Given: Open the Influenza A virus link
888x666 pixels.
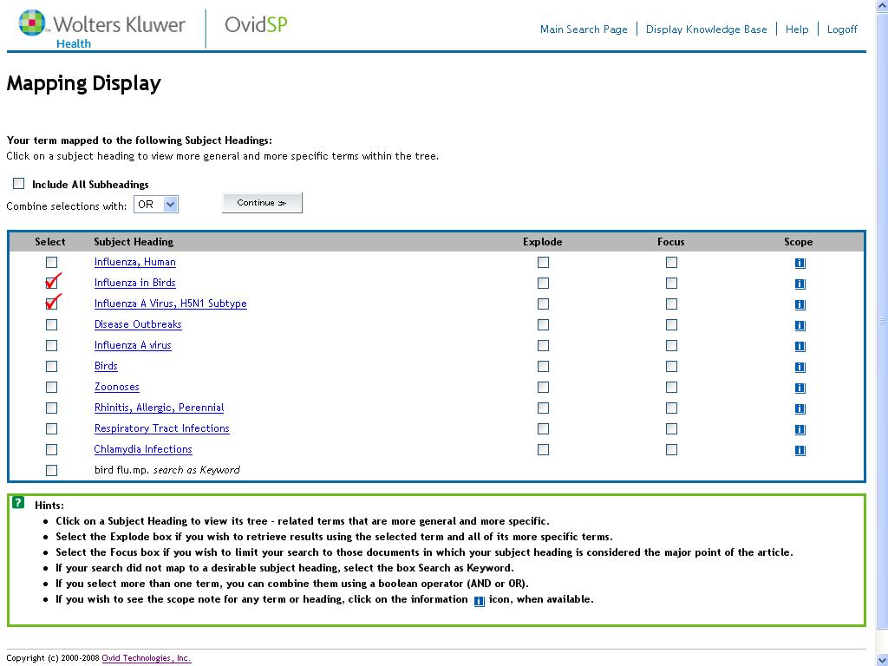Looking at the screenshot, I should click(133, 345).
